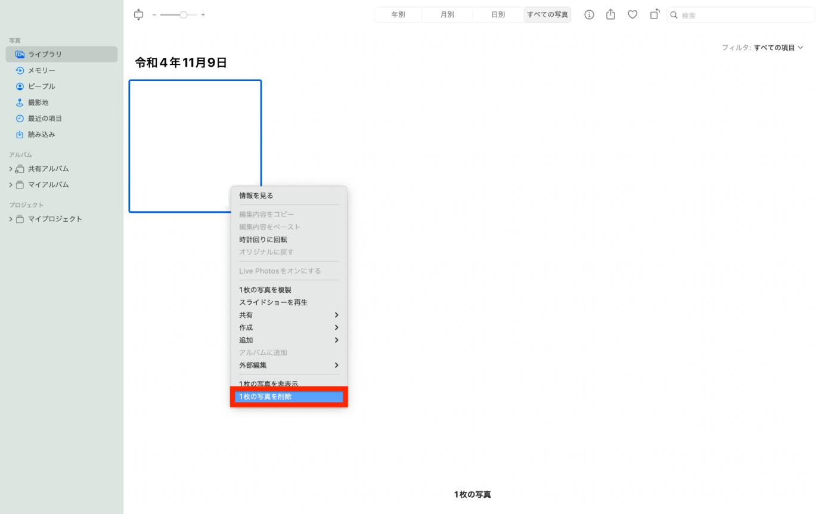Expand the マイアルバム group
The height and width of the screenshot is (514, 822).
tap(11, 185)
